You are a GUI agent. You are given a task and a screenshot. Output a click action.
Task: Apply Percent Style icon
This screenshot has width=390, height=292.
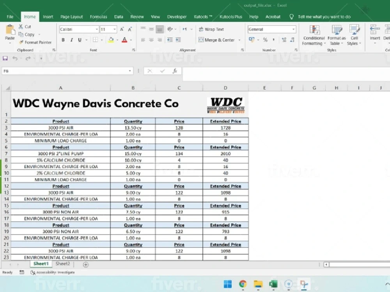[265, 40]
